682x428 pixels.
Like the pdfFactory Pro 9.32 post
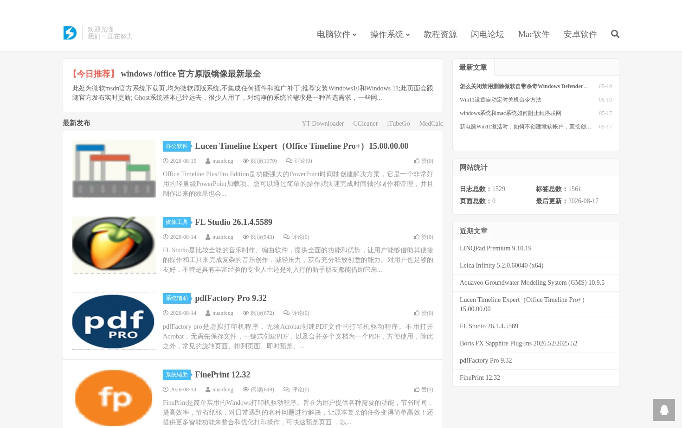point(424,313)
